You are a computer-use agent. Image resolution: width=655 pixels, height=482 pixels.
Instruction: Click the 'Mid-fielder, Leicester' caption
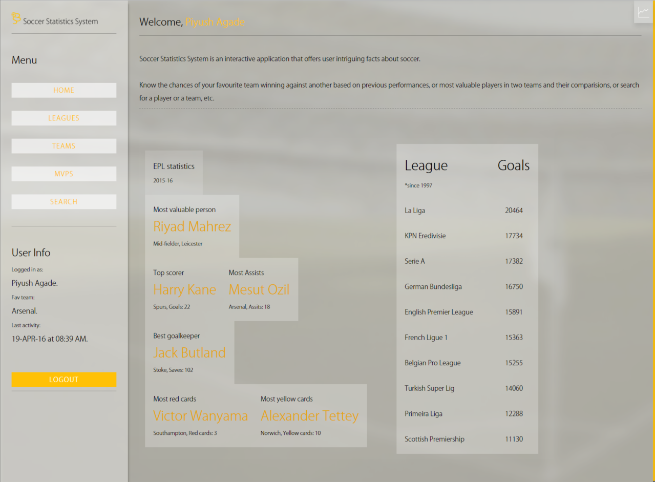click(x=178, y=244)
